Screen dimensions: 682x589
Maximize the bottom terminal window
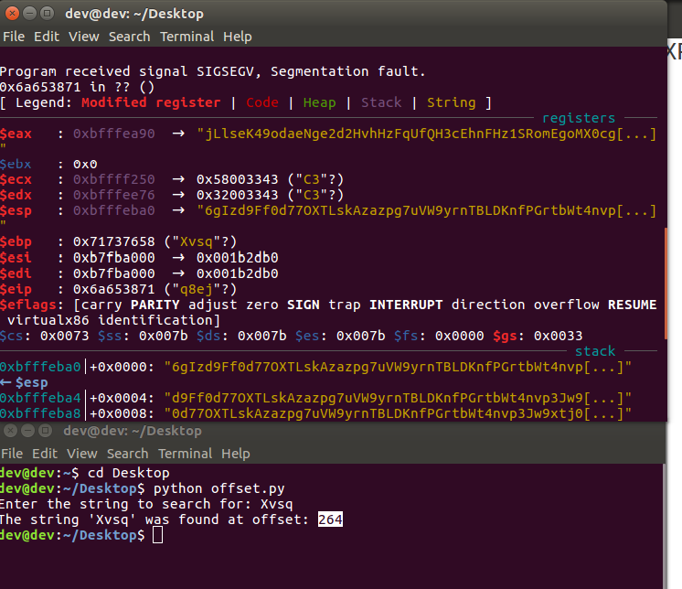point(45,431)
